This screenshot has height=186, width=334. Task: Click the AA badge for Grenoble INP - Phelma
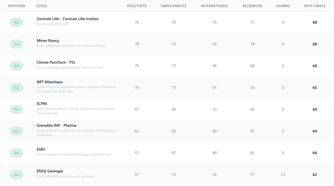point(16,131)
